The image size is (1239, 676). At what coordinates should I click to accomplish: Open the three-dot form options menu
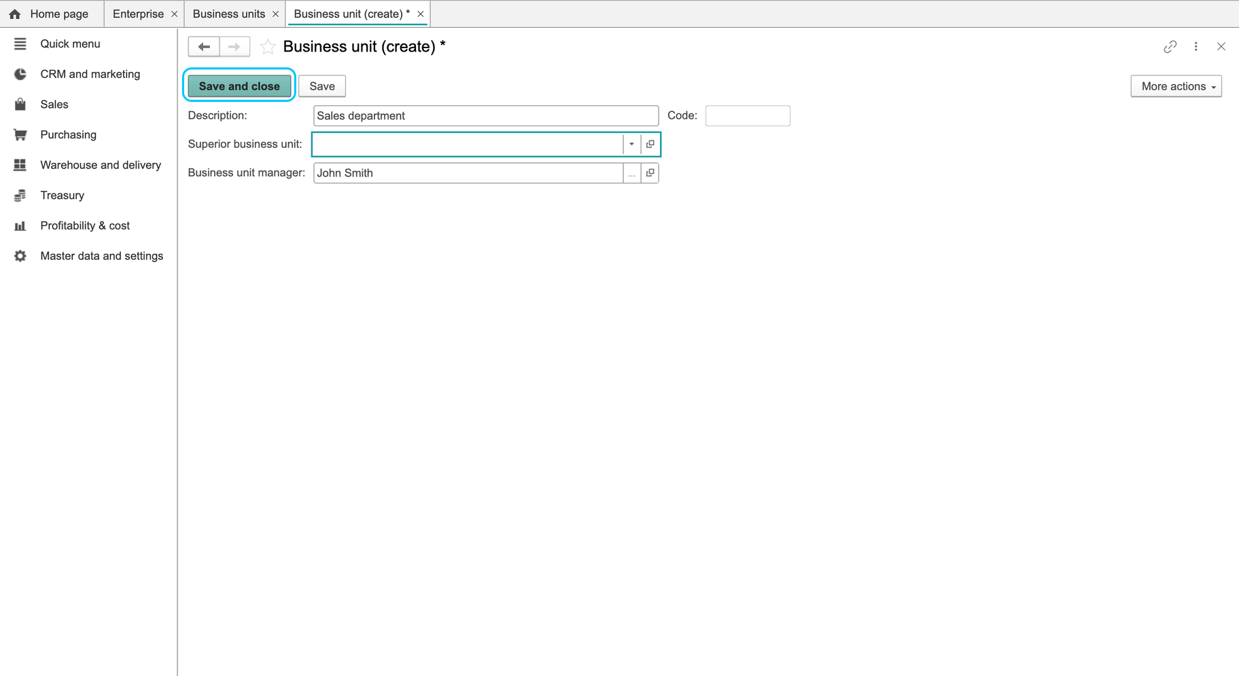pyautogui.click(x=1196, y=47)
